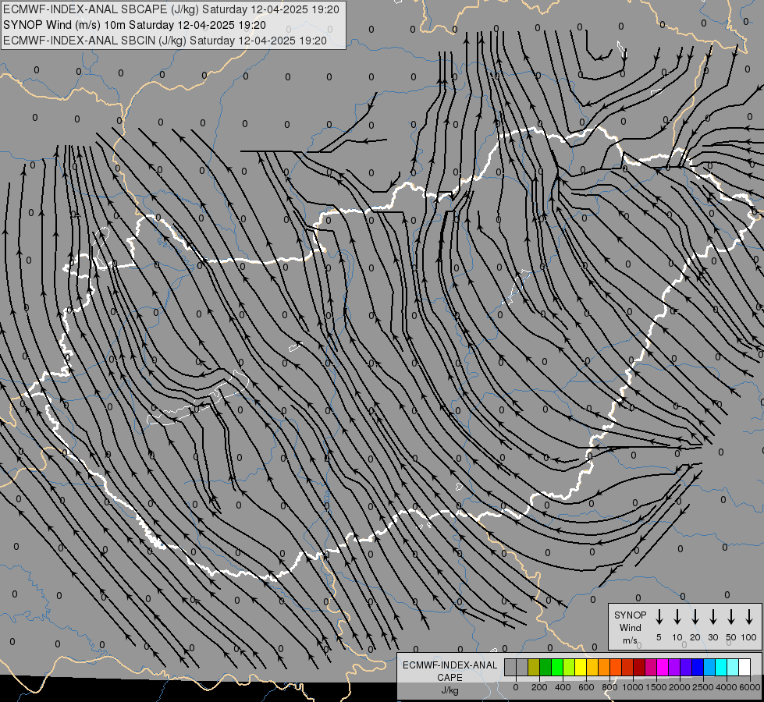
Task: Click the wind arrow above the 5 label
Action: click(659, 617)
